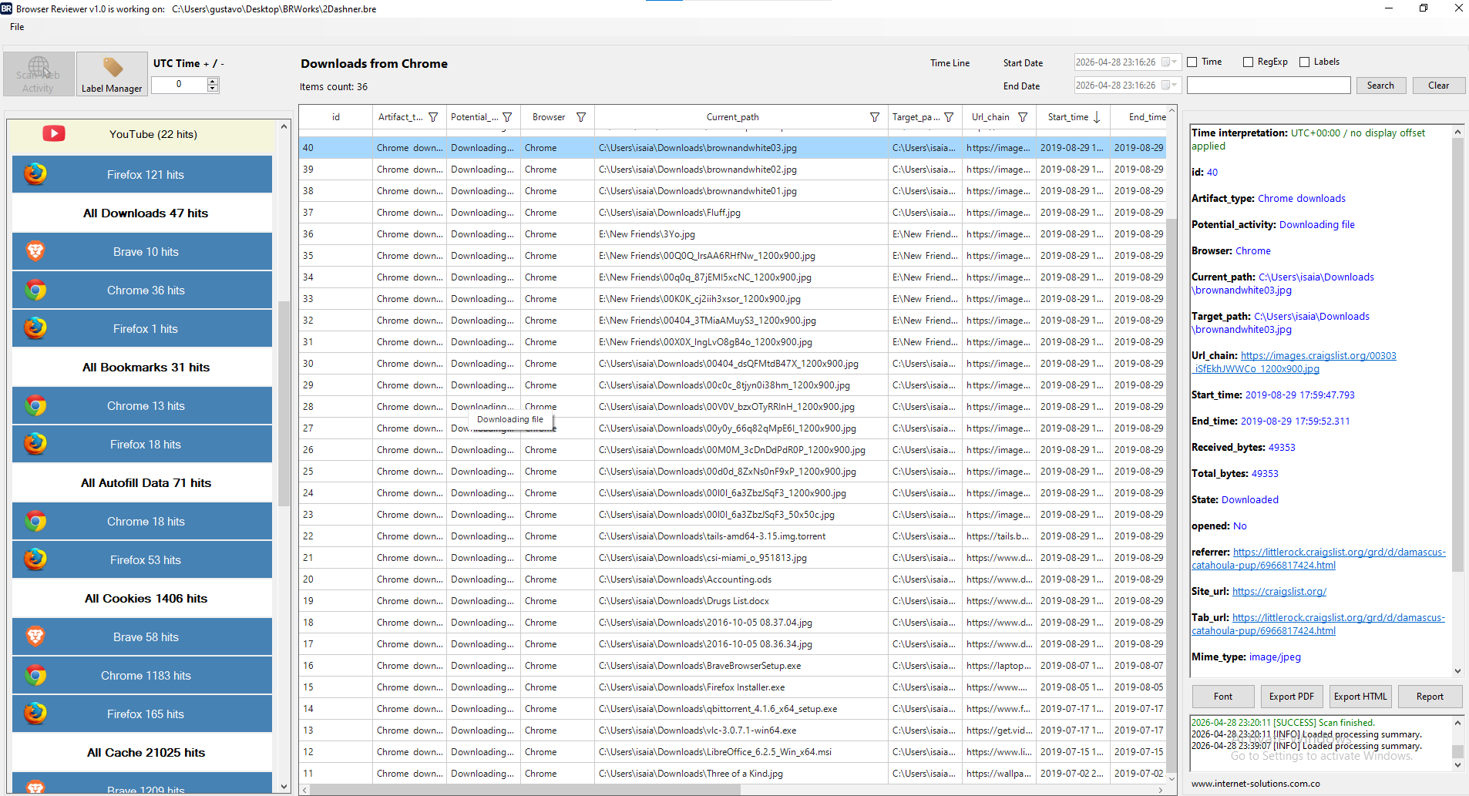Enable the Time checkbox
Image resolution: width=1469 pixels, height=796 pixels.
1192,62
